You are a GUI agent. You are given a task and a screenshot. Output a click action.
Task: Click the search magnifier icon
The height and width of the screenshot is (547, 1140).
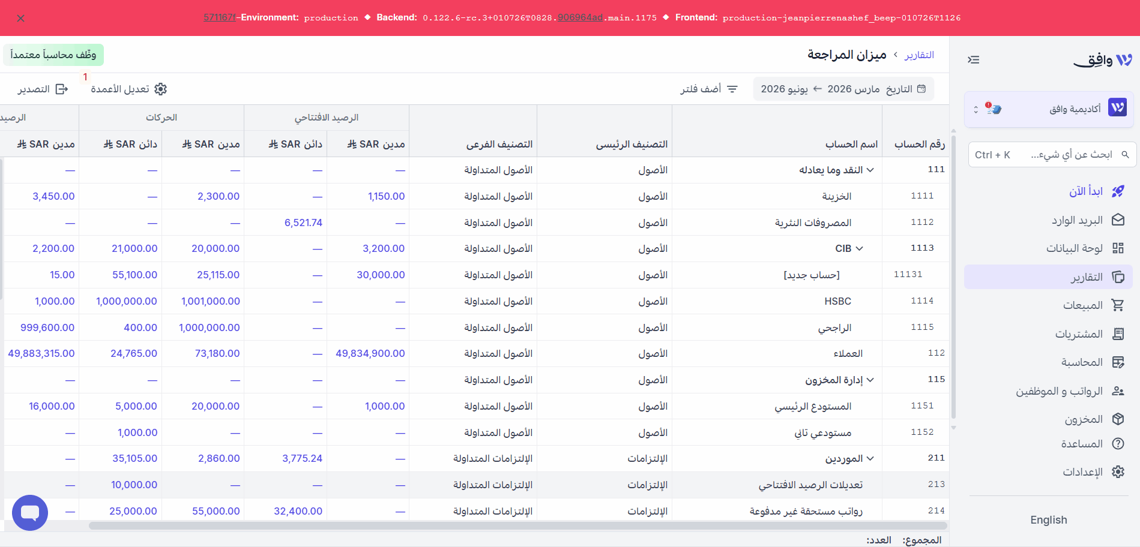click(1125, 155)
